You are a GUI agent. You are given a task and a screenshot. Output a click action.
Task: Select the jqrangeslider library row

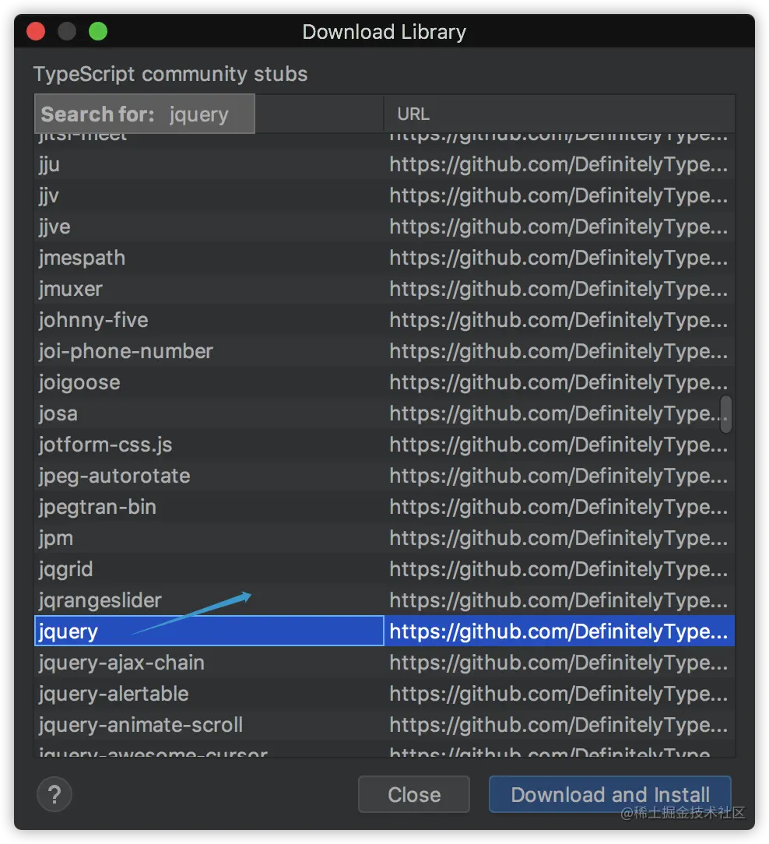coord(384,601)
